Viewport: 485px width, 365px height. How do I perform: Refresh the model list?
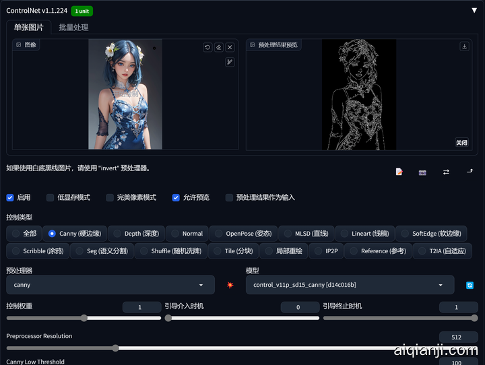pyautogui.click(x=470, y=285)
